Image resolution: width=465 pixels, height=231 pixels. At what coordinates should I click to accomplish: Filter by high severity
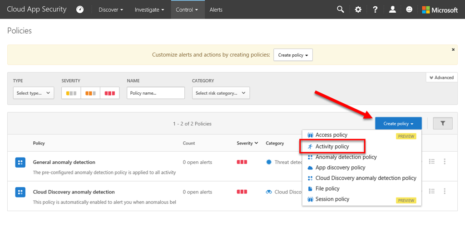(x=110, y=93)
